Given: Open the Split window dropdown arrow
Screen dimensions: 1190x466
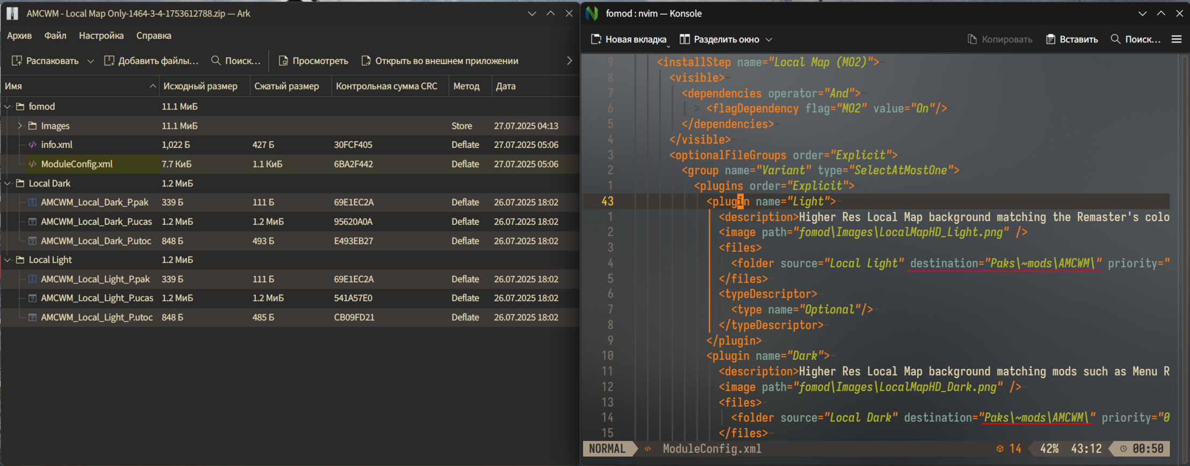Looking at the screenshot, I should (x=769, y=40).
